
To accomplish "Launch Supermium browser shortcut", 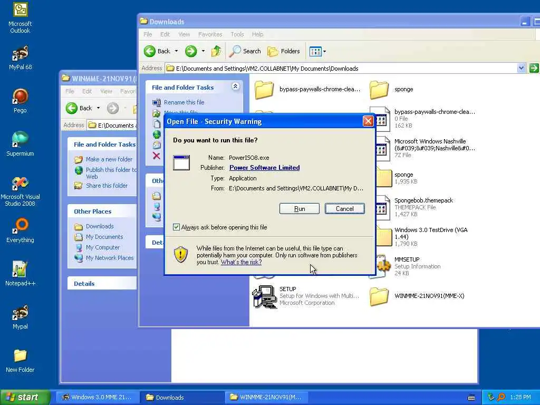I will (20, 143).
